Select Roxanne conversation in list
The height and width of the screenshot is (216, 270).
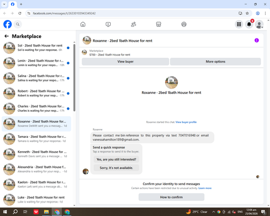point(36,124)
